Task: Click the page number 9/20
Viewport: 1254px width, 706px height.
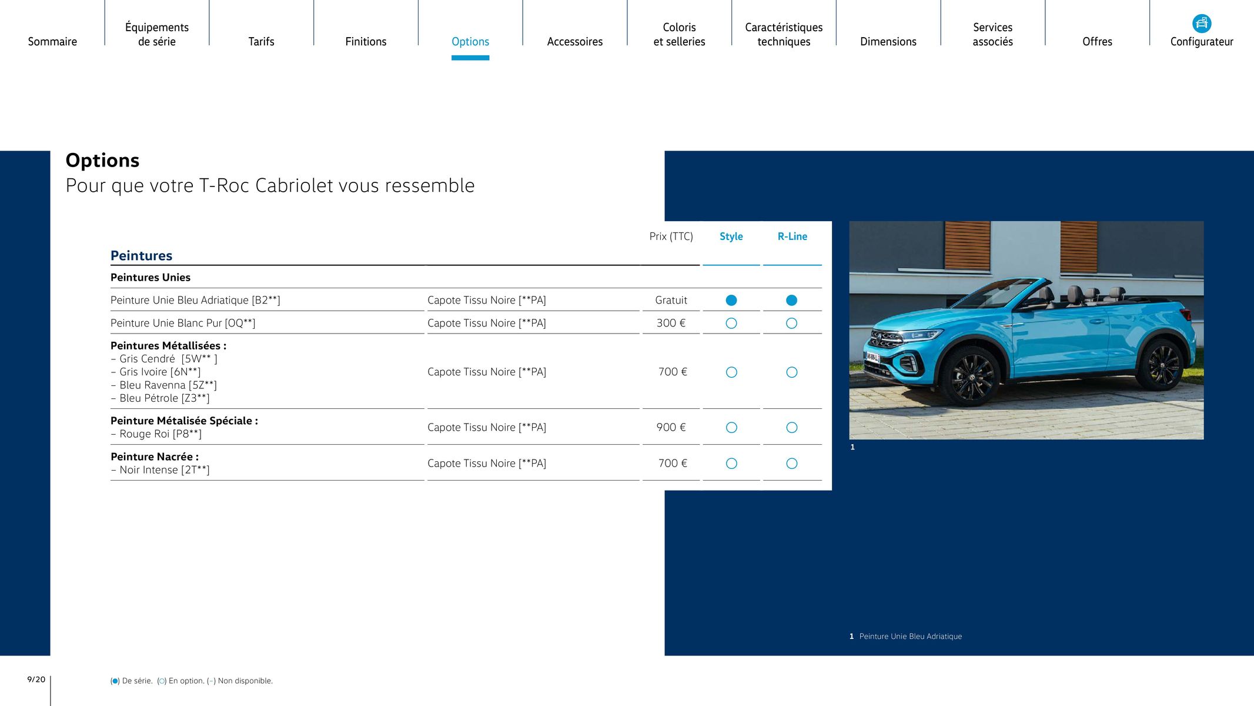Action: (36, 680)
